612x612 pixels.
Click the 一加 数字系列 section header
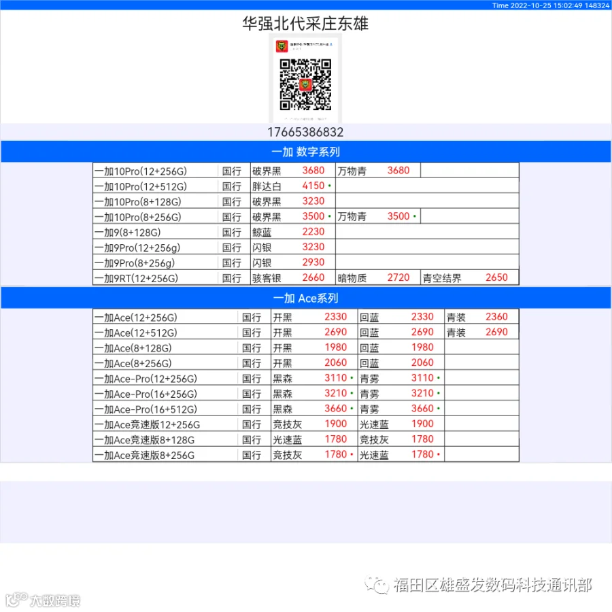pyautogui.click(x=306, y=152)
